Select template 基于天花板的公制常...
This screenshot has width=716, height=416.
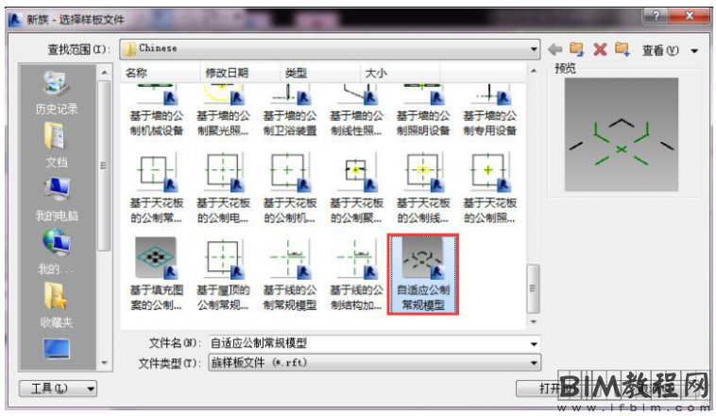coord(157,188)
